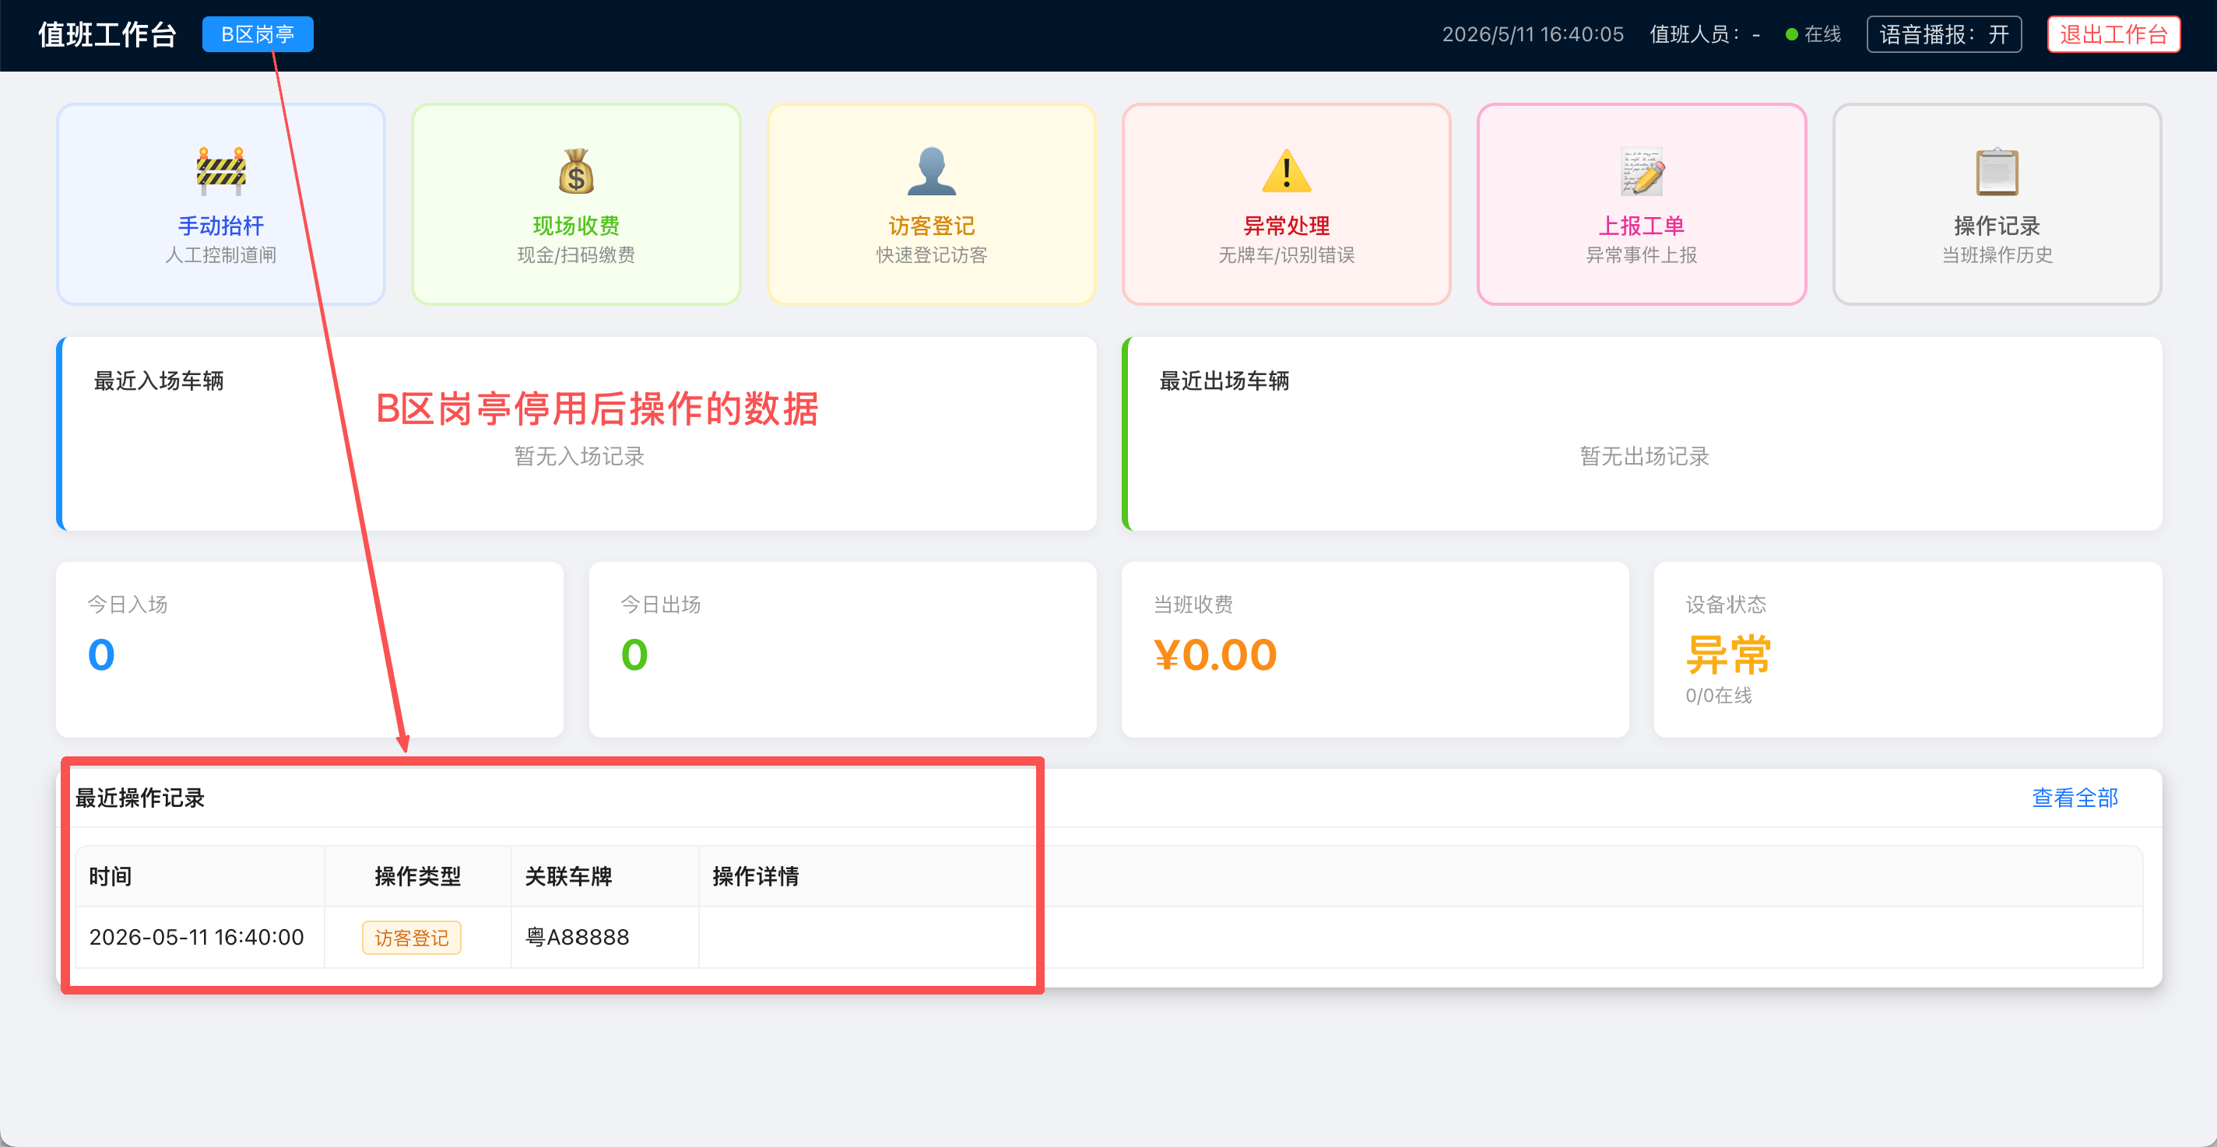Click the 现金/扫码缴费 subtitle
The height and width of the screenshot is (1147, 2217).
576,254
